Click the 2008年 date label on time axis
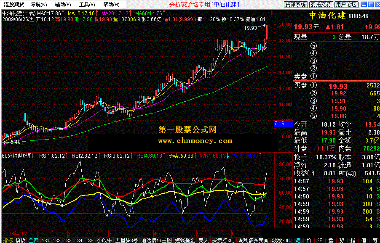This screenshot has width=380, height=243. click(11, 234)
